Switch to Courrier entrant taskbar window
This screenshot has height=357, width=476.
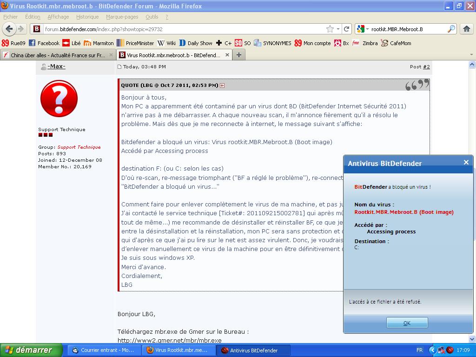coord(104,350)
